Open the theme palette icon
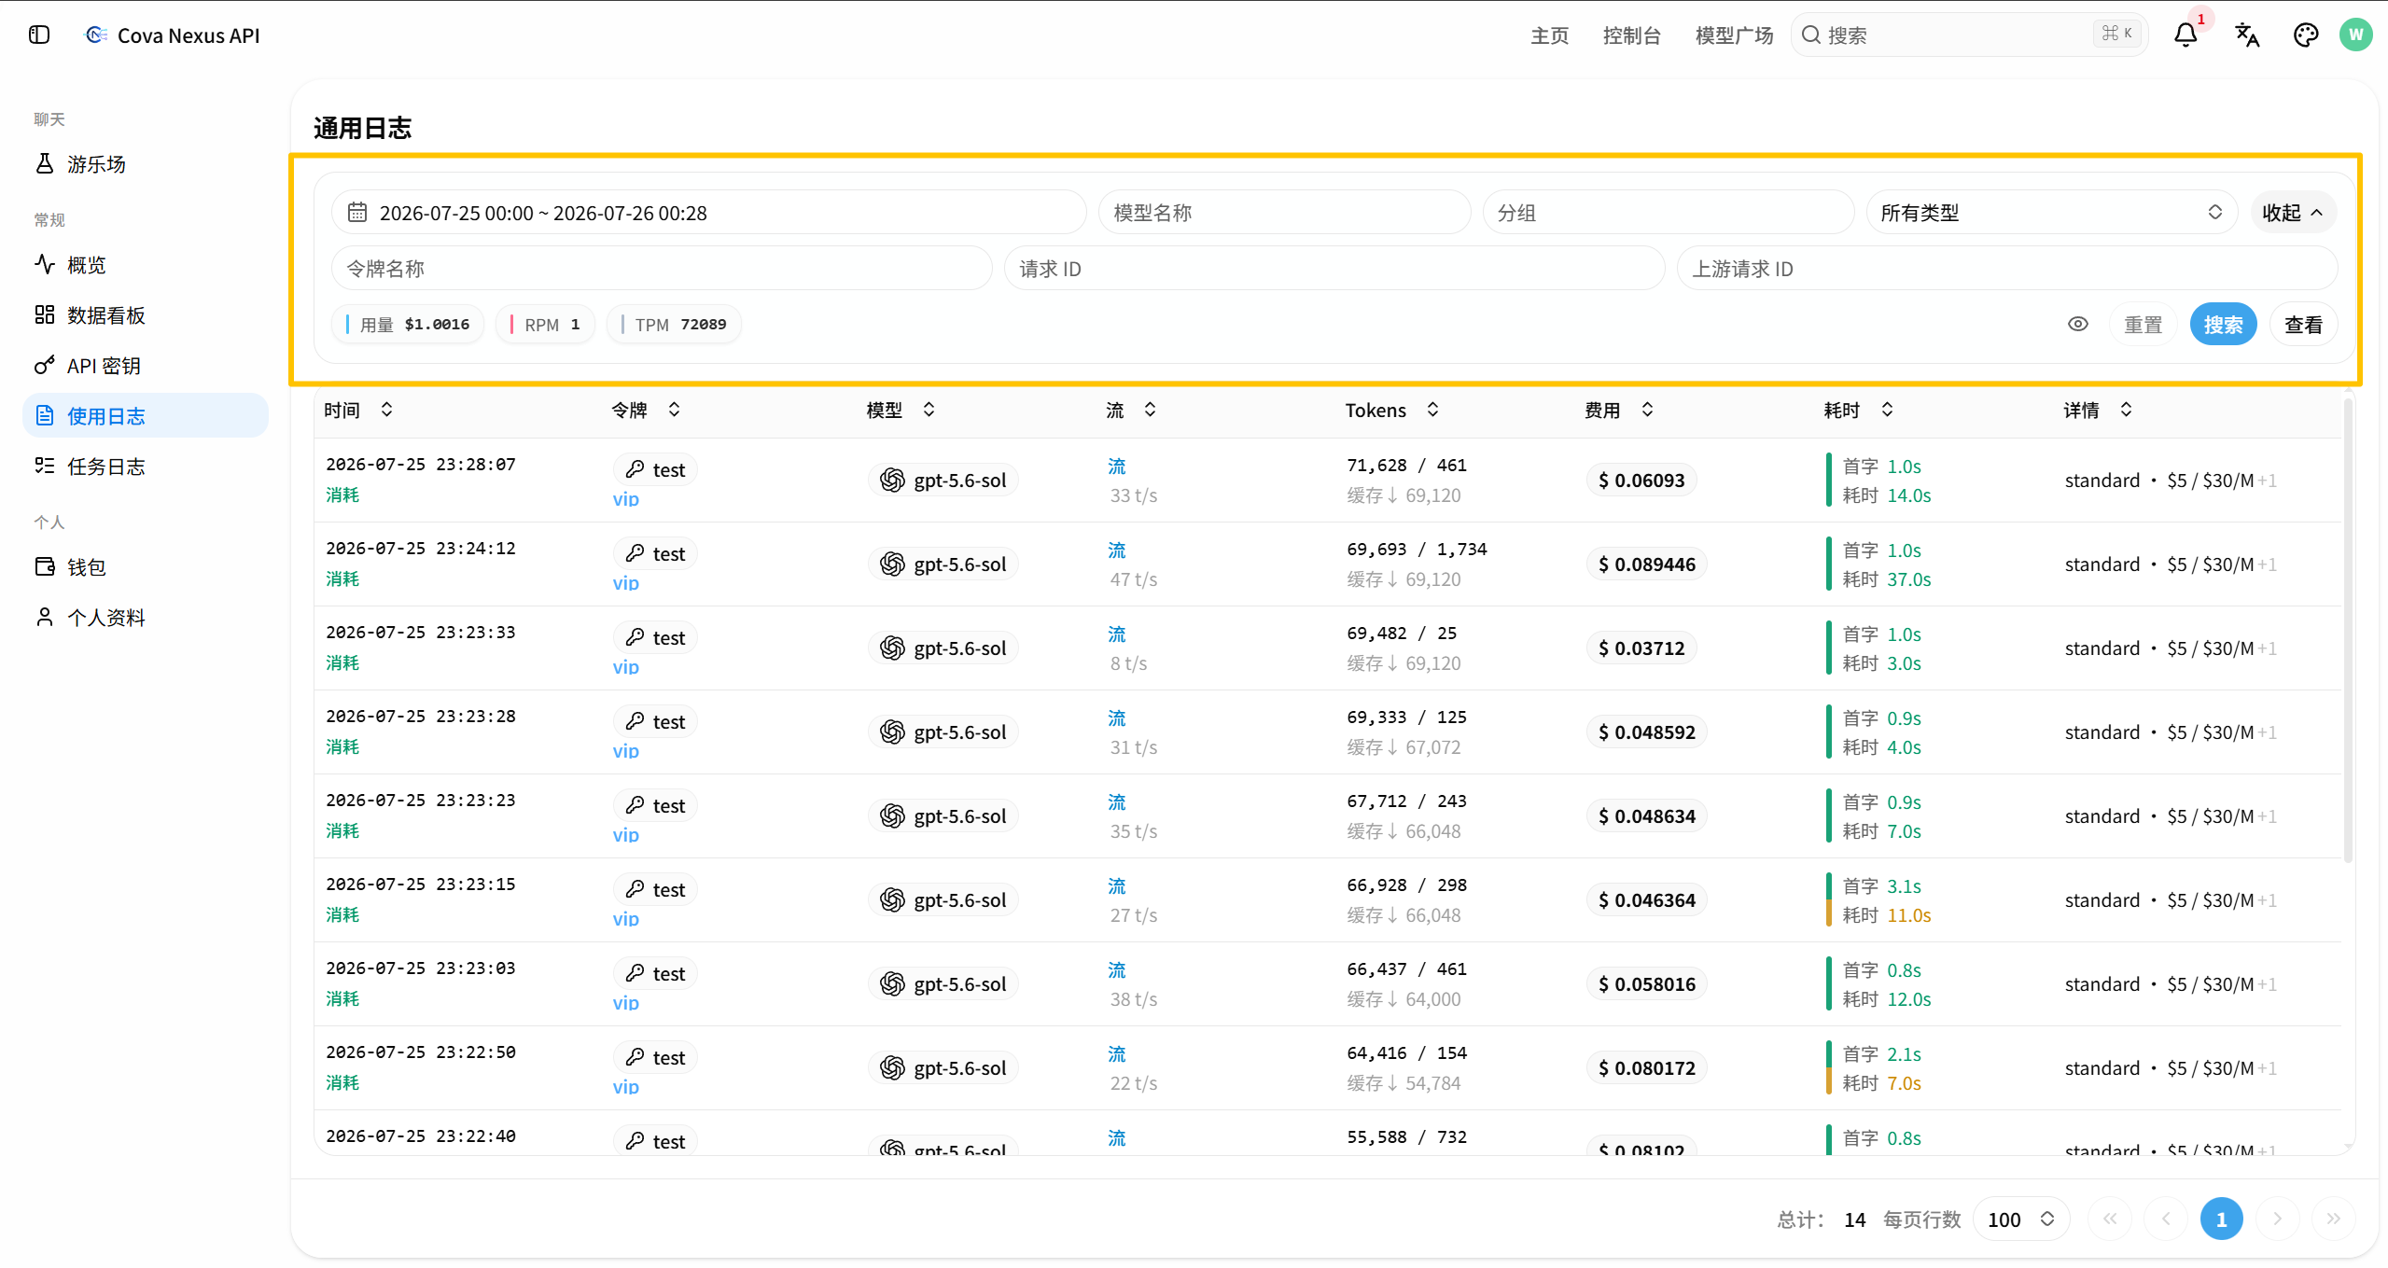The width and height of the screenshot is (2388, 1268). (2306, 35)
